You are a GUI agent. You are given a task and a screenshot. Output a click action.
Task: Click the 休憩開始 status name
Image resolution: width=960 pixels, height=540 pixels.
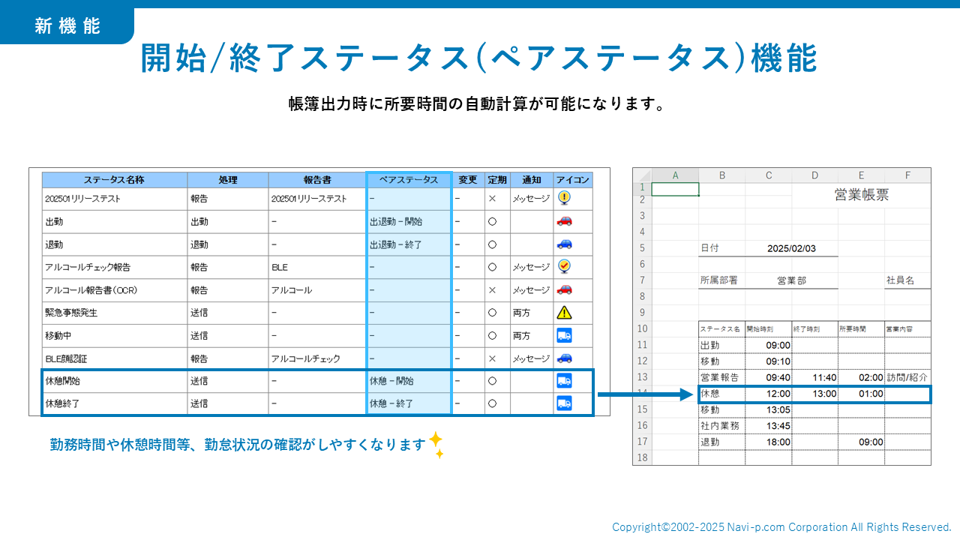point(62,381)
